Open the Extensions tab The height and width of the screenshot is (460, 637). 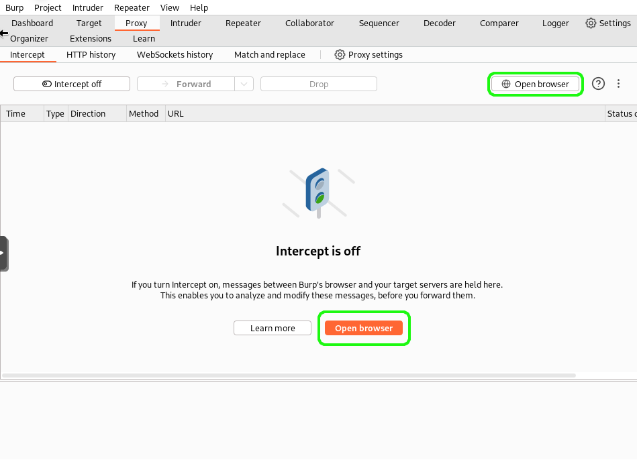90,39
